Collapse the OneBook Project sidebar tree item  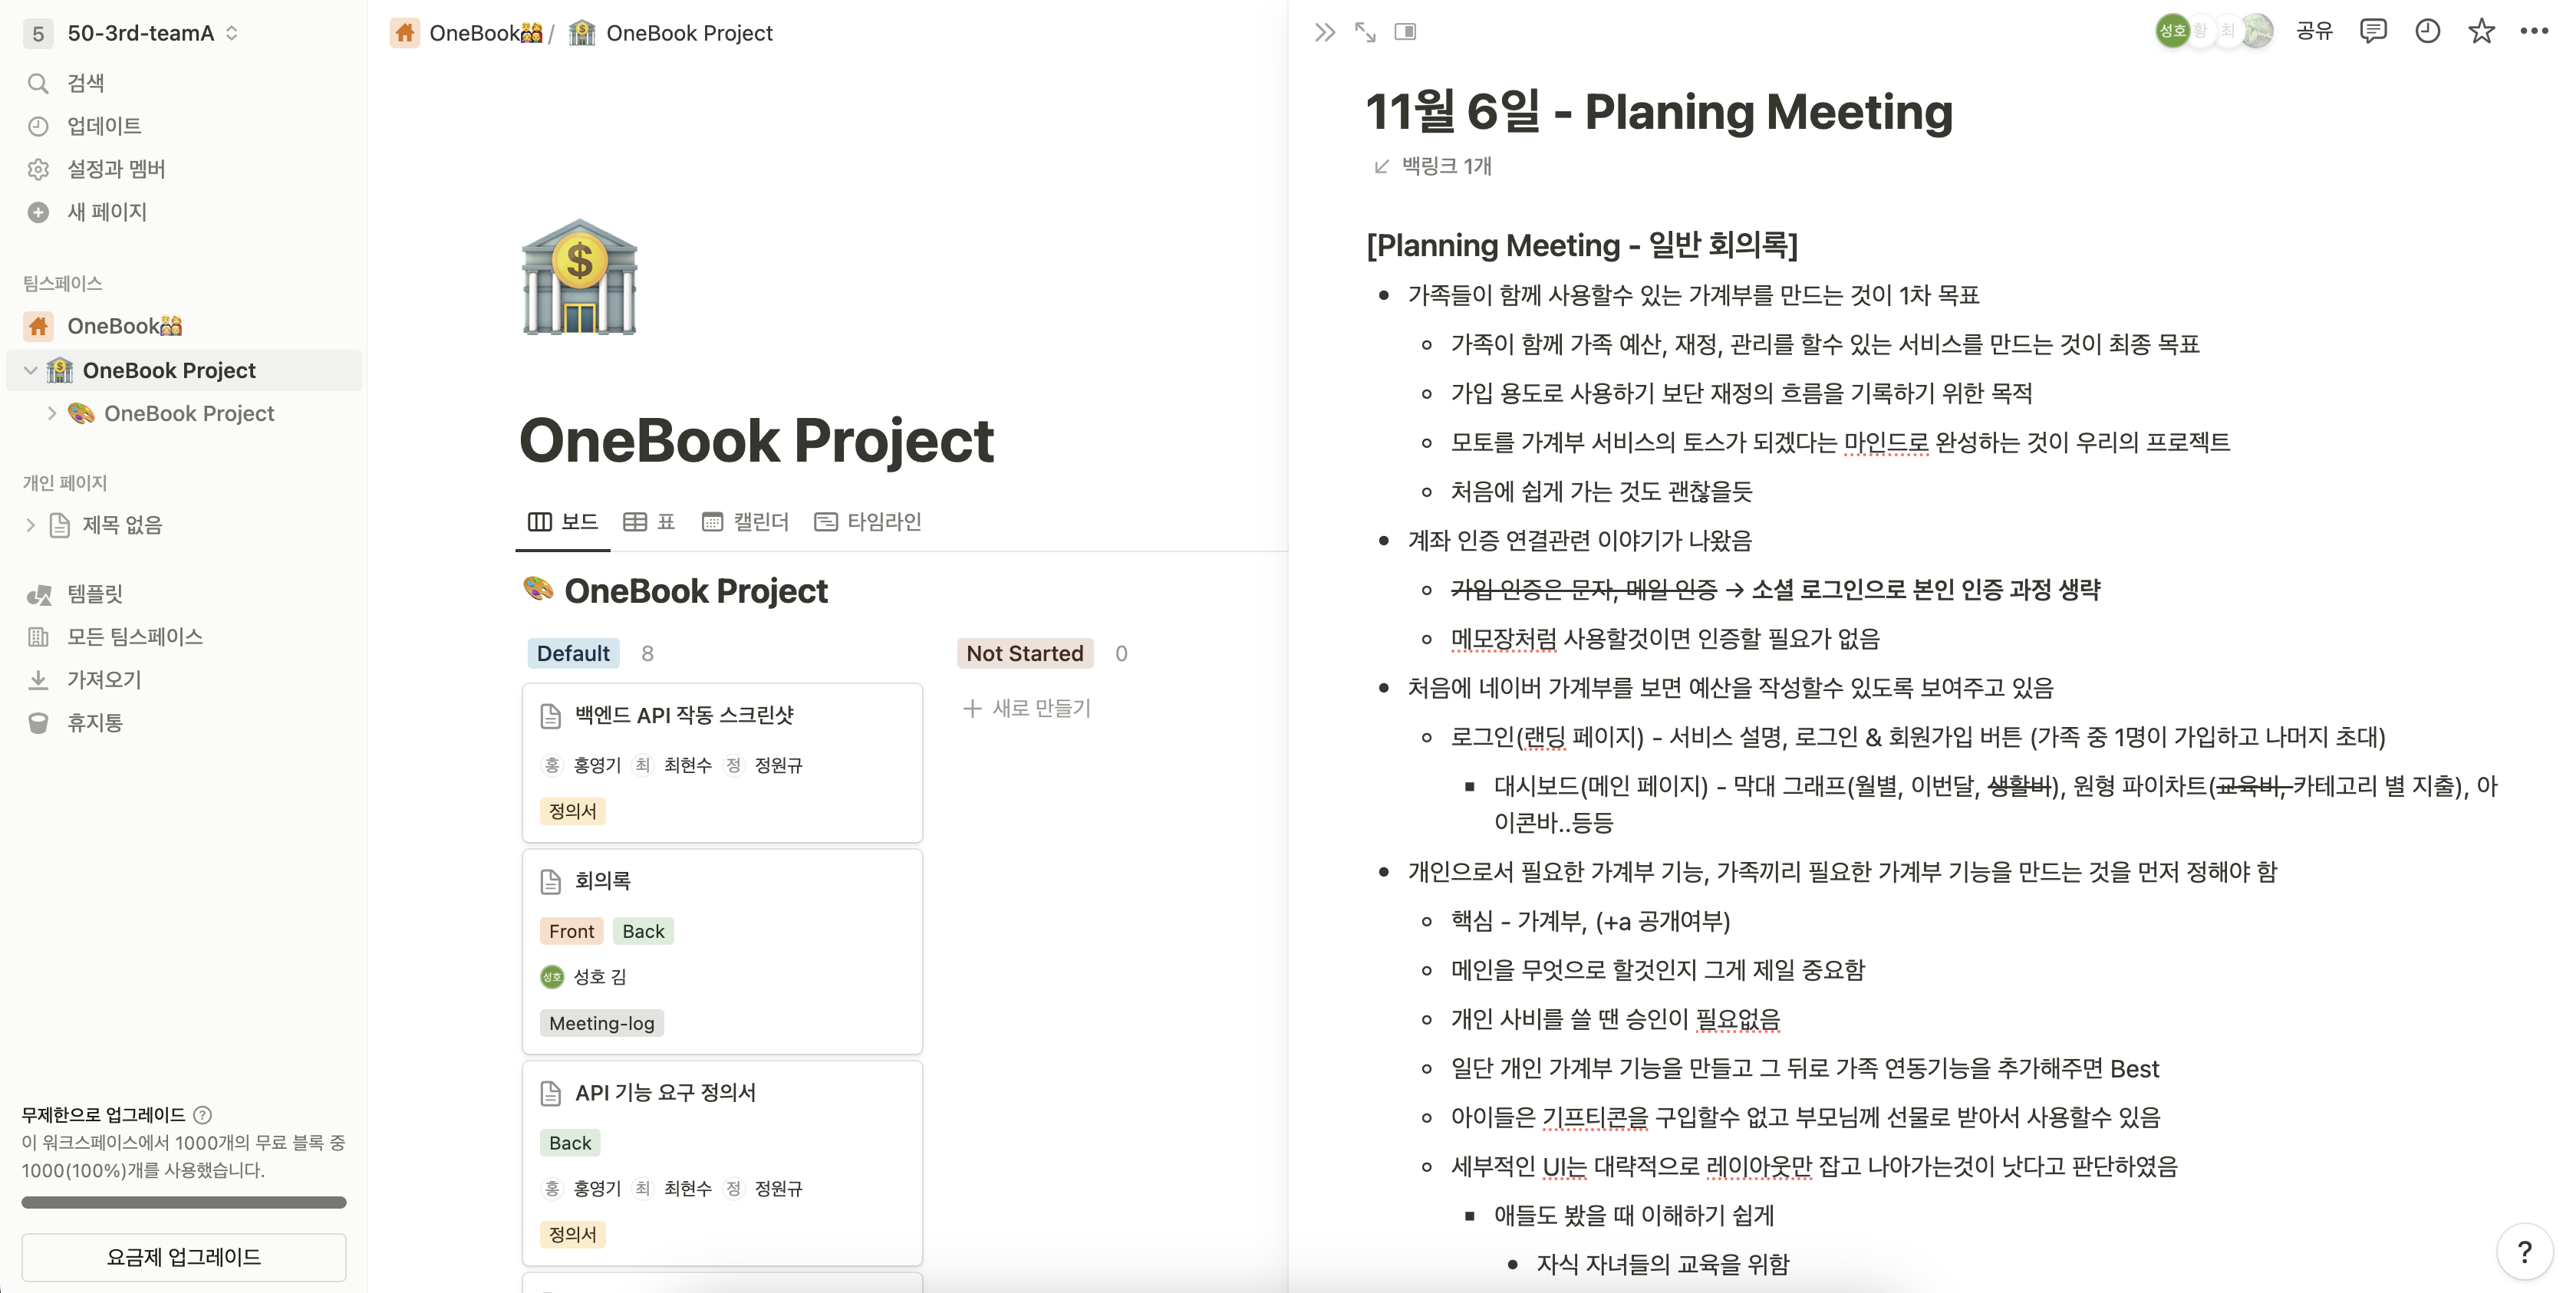click(30, 371)
